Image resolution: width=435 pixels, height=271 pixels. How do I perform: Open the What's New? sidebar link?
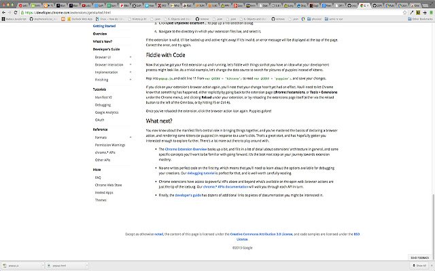(103, 41)
